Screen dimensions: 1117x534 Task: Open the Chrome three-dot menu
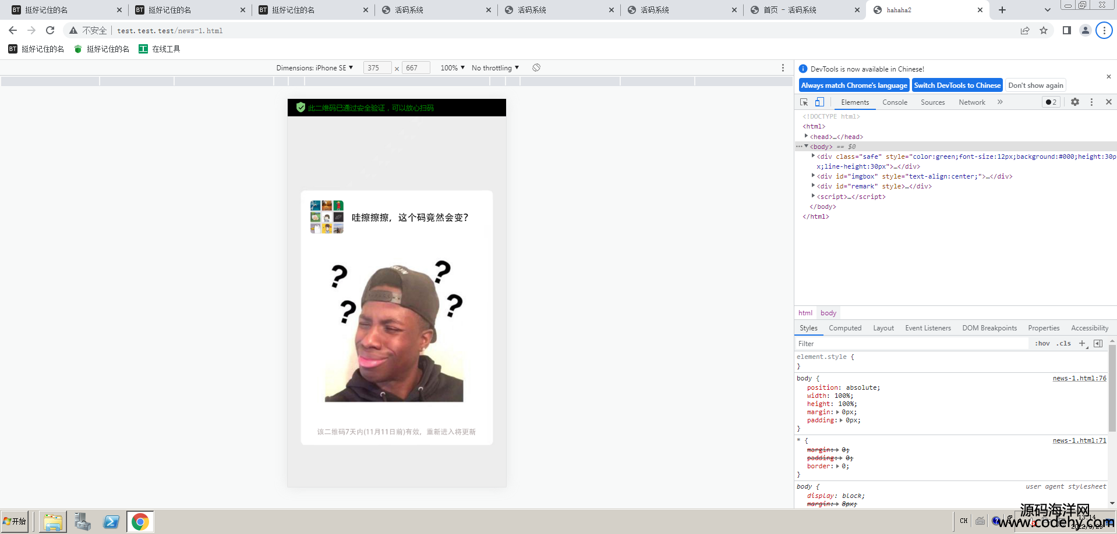tap(1104, 30)
